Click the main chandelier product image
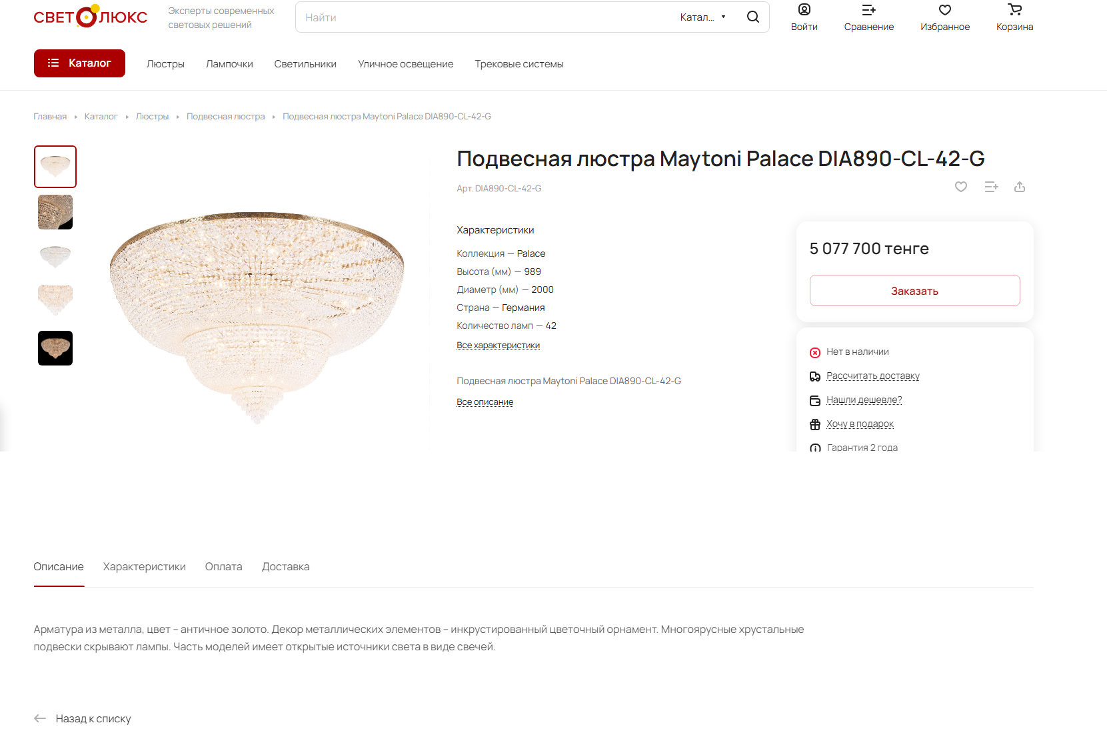This screenshot has height=743, width=1107. click(257, 318)
